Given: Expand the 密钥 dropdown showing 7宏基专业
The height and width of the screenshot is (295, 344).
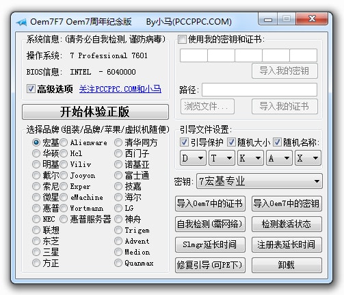Looking at the screenshot, I should click(x=259, y=181).
